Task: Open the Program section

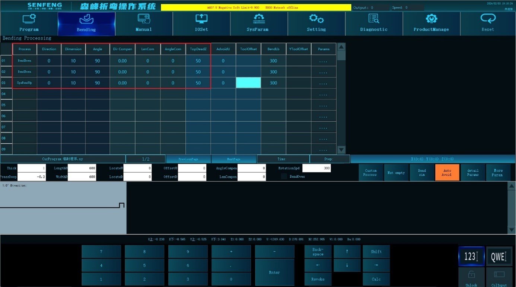Action: (x=29, y=23)
